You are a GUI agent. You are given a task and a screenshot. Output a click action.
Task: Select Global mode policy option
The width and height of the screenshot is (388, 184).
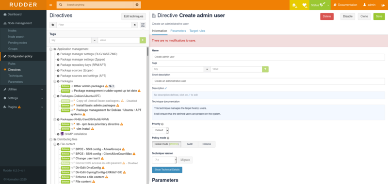coord(166,144)
